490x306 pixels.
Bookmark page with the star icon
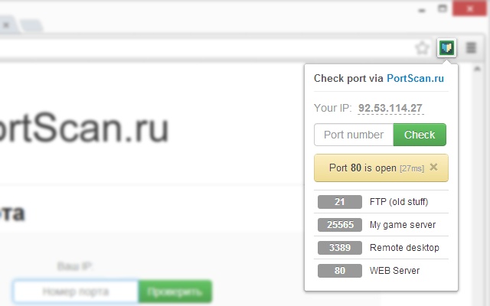[x=422, y=48]
